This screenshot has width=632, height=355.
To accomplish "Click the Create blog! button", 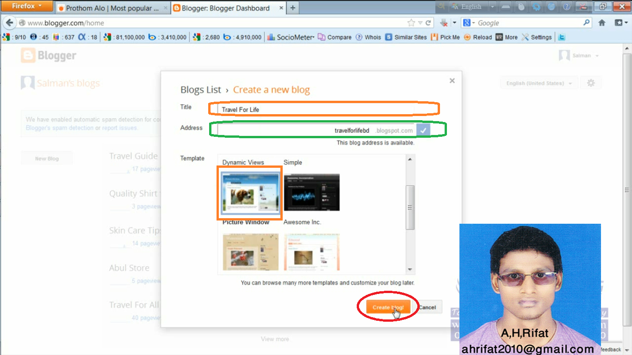I will 388,307.
